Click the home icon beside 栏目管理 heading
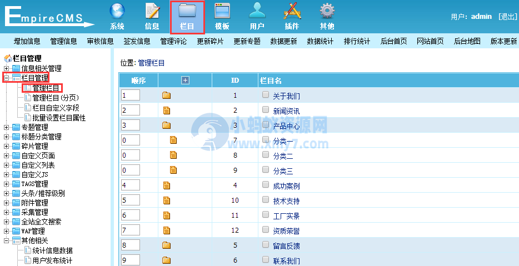This screenshot has height=266, width=519. coord(8,58)
